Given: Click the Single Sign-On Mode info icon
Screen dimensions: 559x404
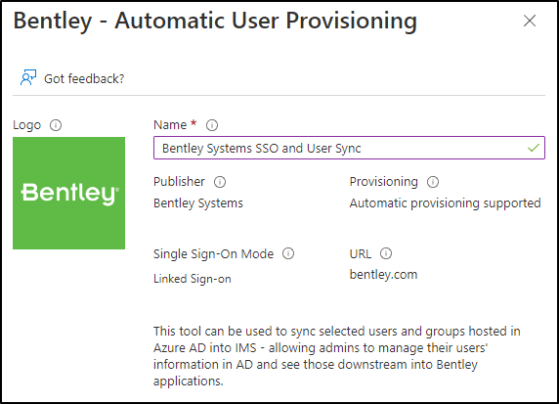Looking at the screenshot, I should tap(288, 253).
